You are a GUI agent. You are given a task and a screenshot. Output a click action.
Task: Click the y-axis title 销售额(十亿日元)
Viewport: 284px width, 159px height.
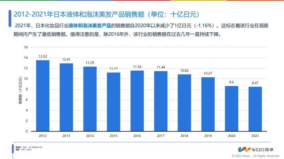tap(20, 90)
